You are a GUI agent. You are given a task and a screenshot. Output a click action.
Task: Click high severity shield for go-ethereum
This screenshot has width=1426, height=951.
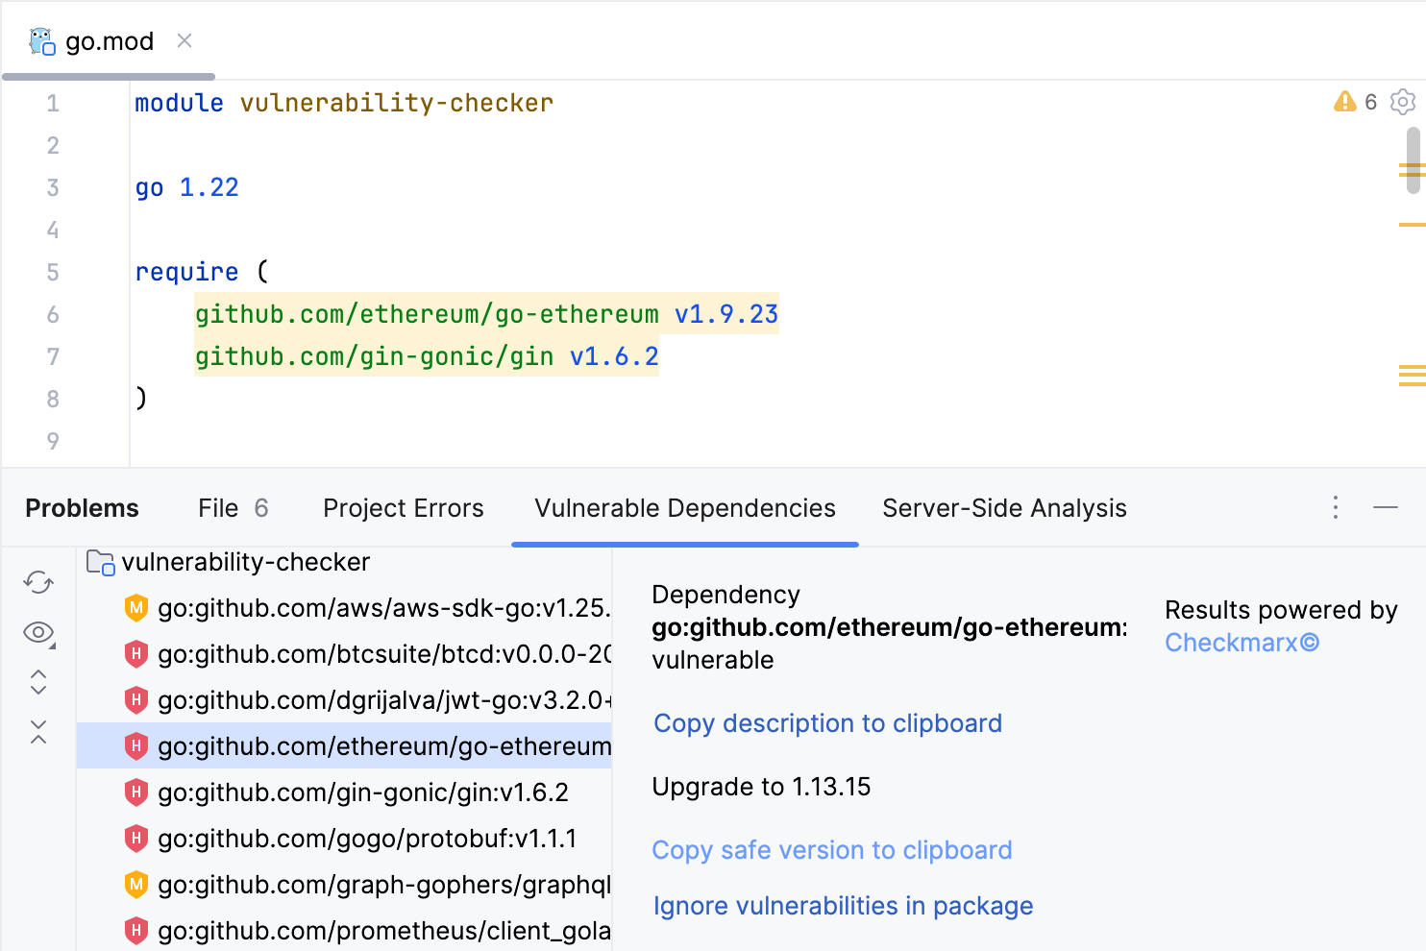click(x=136, y=746)
